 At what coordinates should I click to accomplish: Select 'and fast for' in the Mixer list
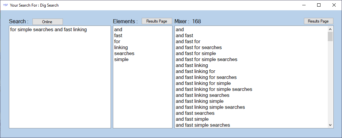click(188, 41)
